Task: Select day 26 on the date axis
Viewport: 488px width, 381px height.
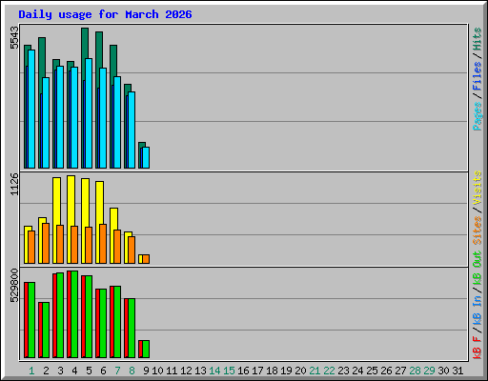Action: pyautogui.click(x=386, y=371)
